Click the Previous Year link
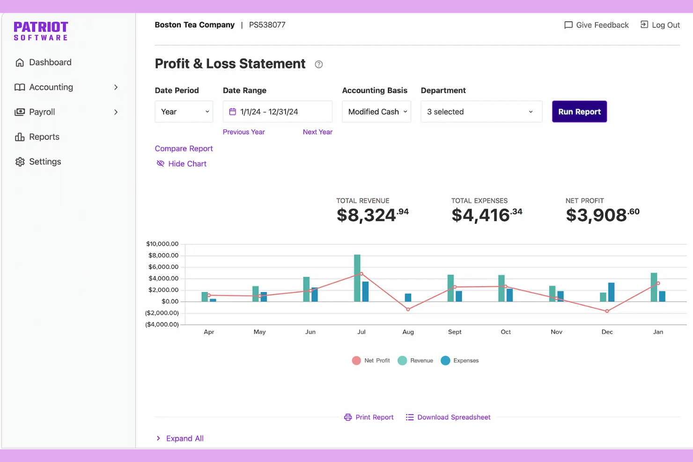Viewport: 693px width, 462px height. [x=243, y=132]
